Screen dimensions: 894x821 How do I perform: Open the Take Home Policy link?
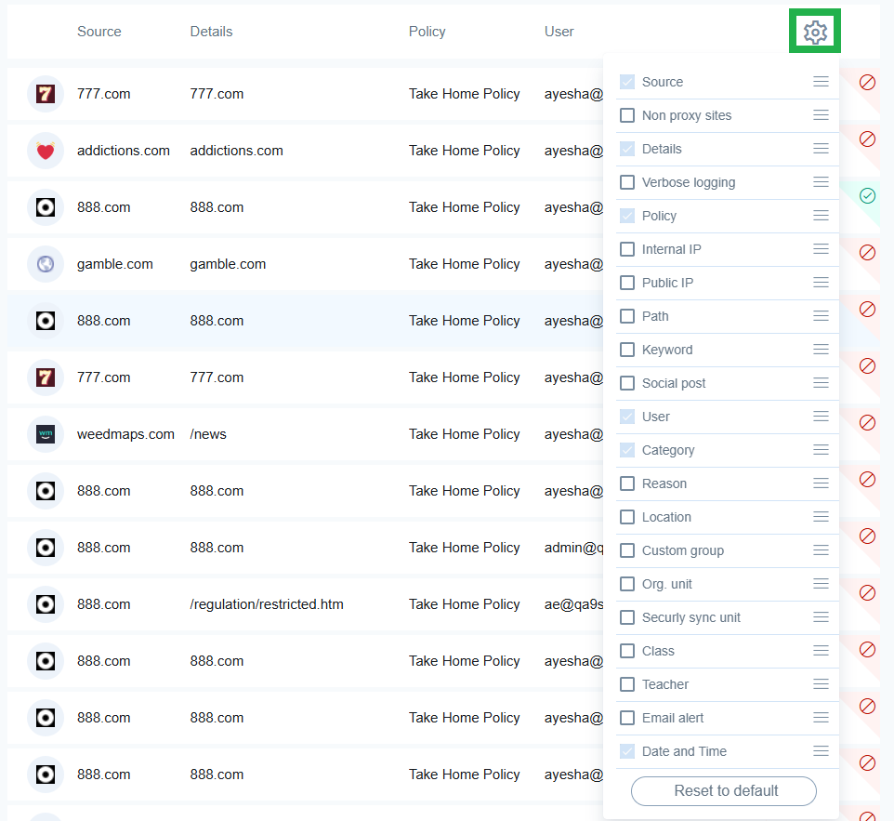(x=464, y=94)
